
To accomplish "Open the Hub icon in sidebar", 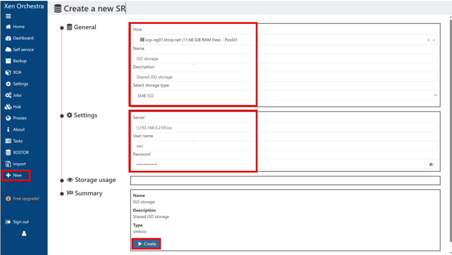I will [8, 107].
